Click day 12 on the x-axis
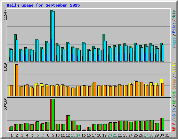178x139 pixels. coord(68,135)
